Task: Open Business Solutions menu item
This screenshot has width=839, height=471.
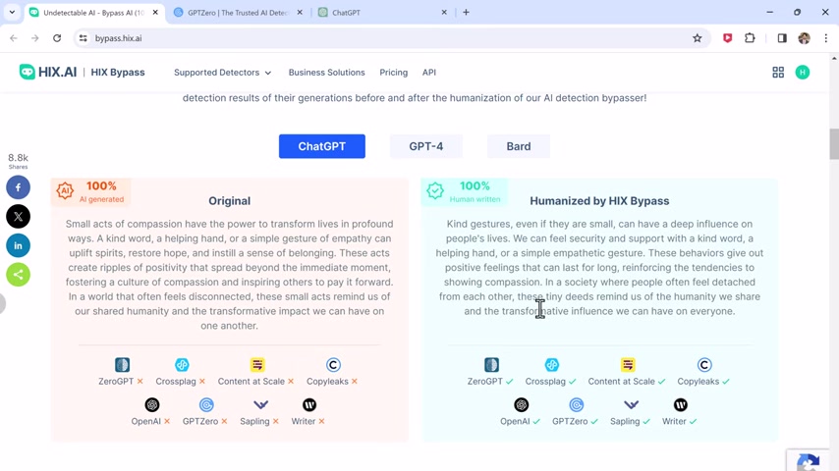Action: (x=326, y=73)
